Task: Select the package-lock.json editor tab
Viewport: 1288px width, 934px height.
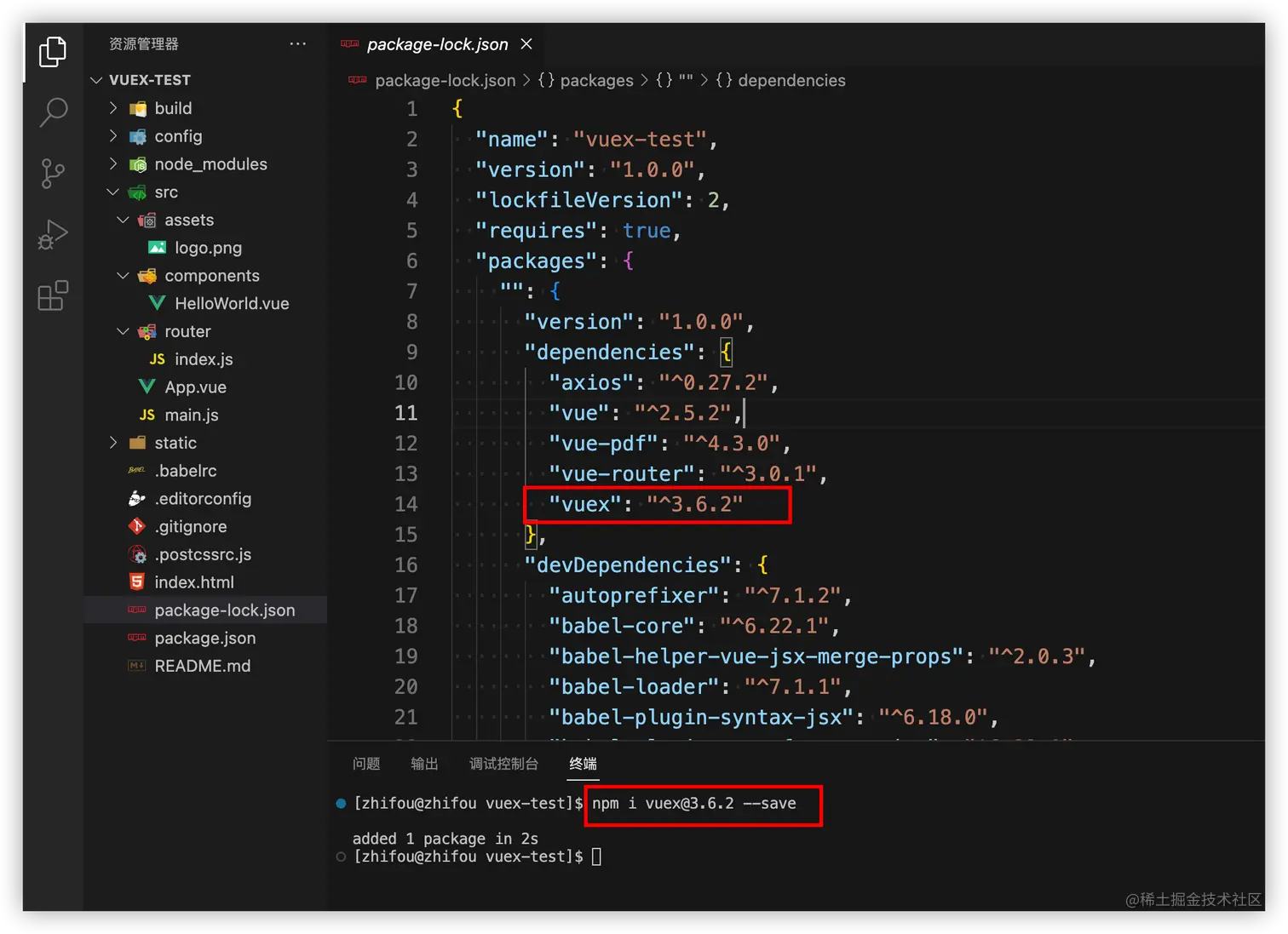Action: pyautogui.click(x=437, y=44)
